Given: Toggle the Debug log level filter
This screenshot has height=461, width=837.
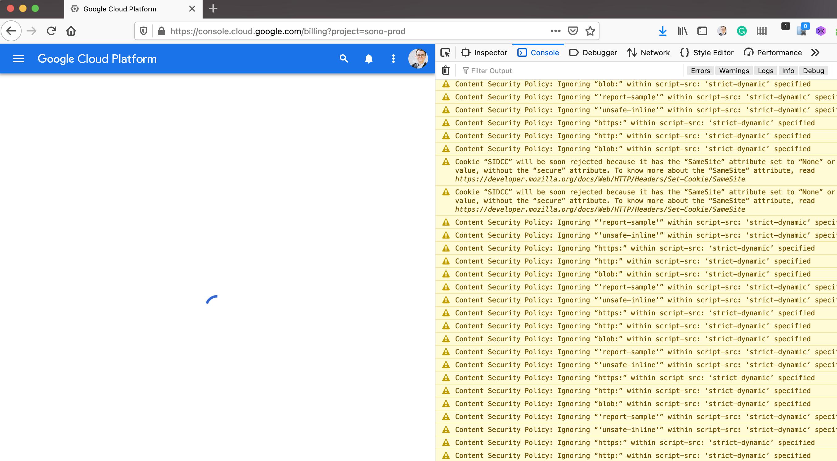Looking at the screenshot, I should 813,70.
